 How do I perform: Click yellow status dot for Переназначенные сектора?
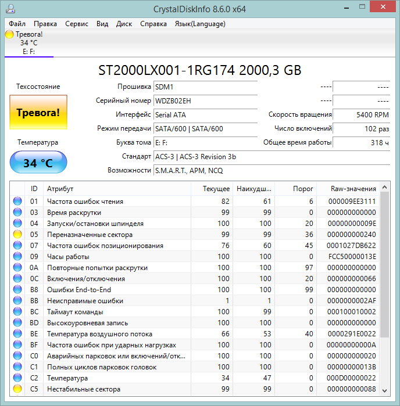click(17, 234)
